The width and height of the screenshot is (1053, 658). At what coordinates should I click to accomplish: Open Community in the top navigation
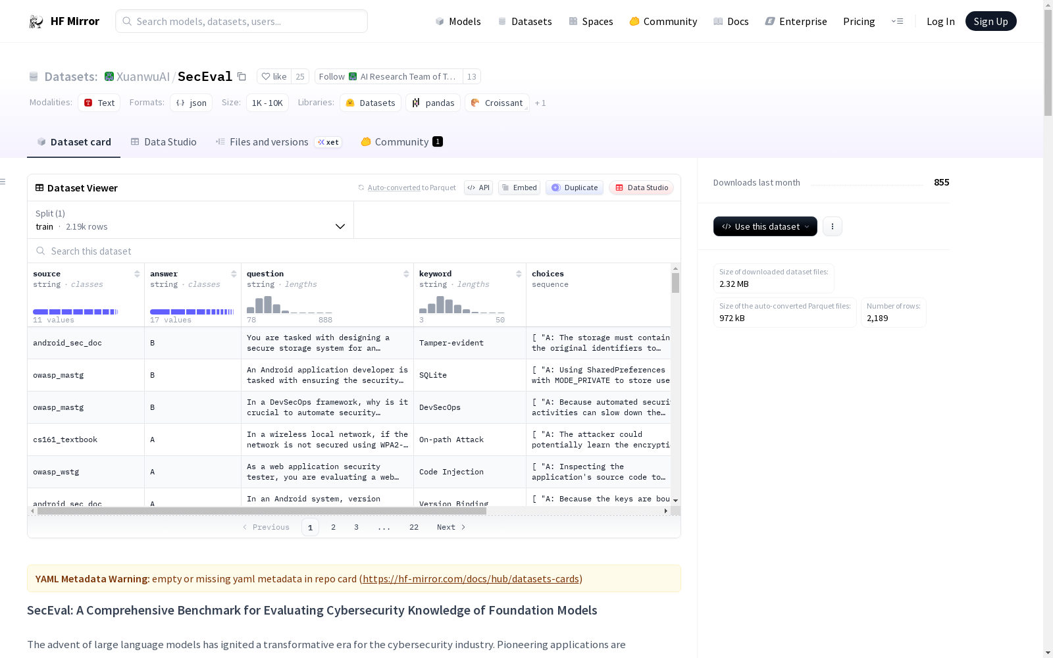663,22
